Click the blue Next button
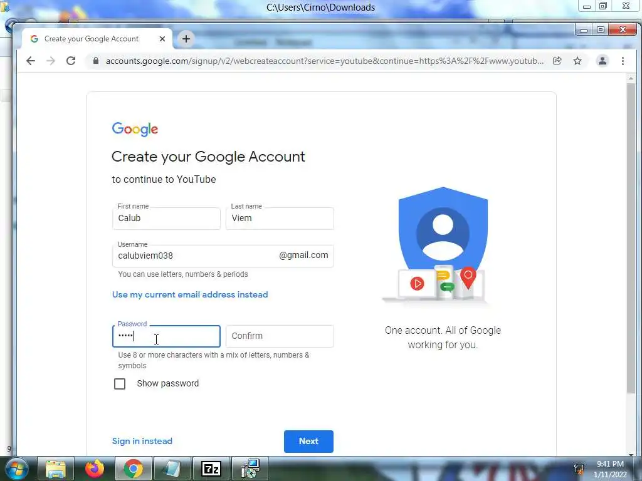This screenshot has height=481, width=642. pyautogui.click(x=308, y=442)
